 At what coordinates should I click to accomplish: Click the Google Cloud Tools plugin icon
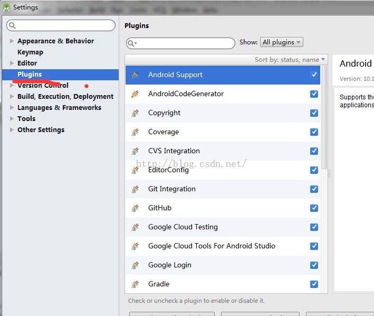(135, 246)
